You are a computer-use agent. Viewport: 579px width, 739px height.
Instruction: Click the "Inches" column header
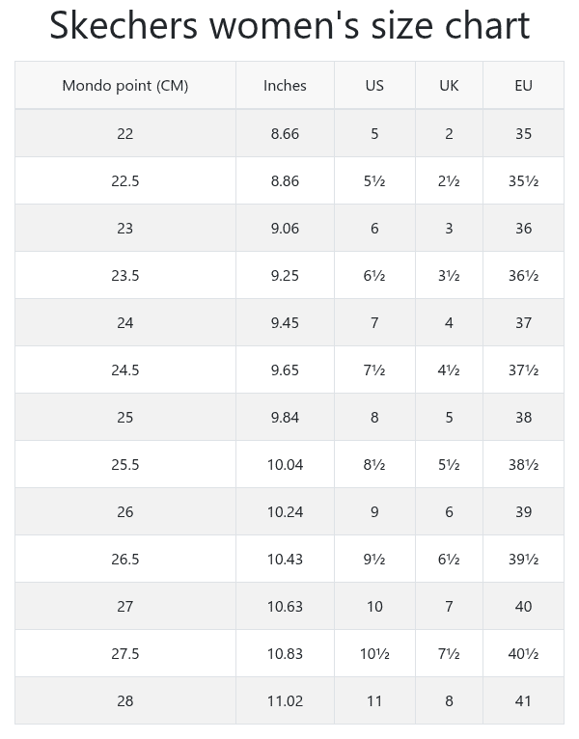tap(285, 85)
